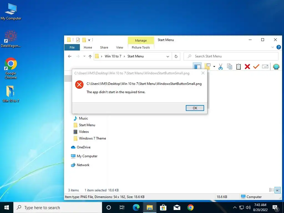Select the Manage contextual tab
The width and height of the screenshot is (284, 213).
pyautogui.click(x=141, y=40)
